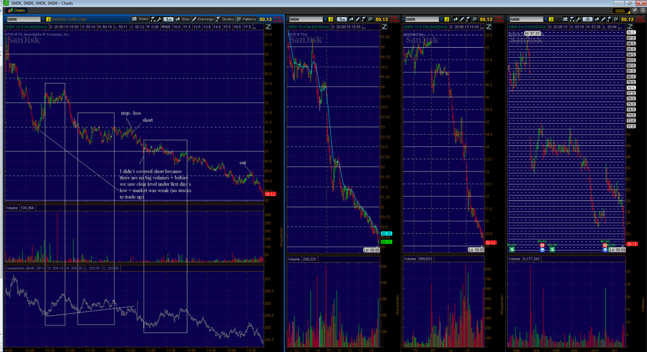The image size is (647, 352).
Task: Open chart settings wrench in first chart
Action: (159, 19)
